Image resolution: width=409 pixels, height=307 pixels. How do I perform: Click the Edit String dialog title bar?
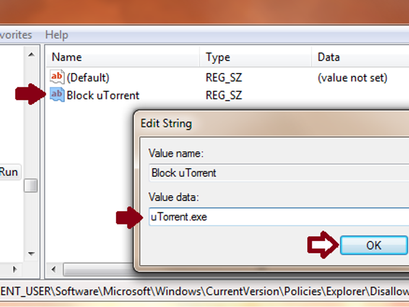(x=273, y=123)
